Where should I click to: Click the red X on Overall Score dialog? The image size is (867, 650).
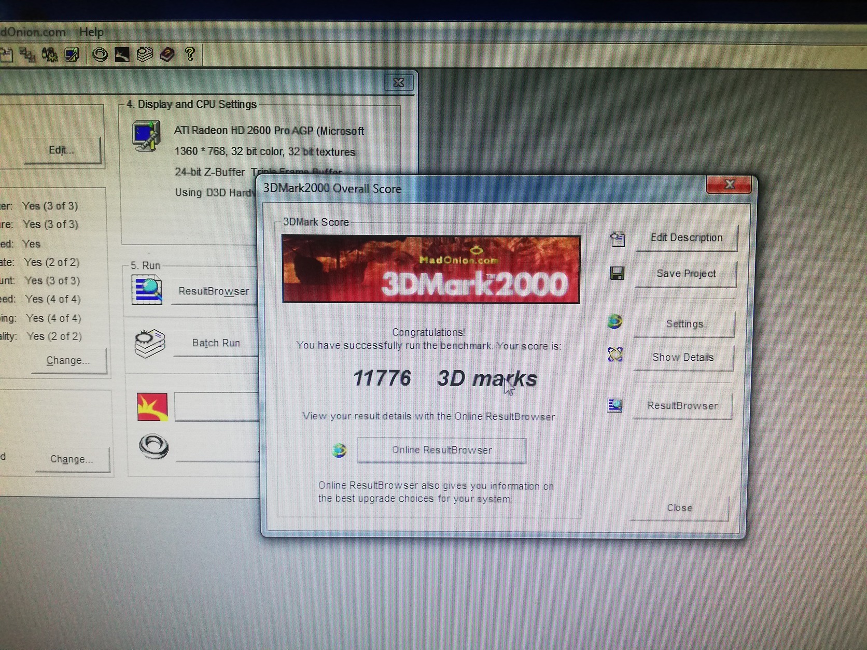point(729,185)
